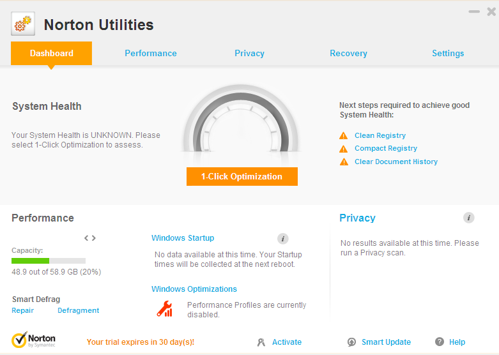The height and width of the screenshot is (355, 499).
Task: Switch to the Performance tab
Action: (151, 54)
